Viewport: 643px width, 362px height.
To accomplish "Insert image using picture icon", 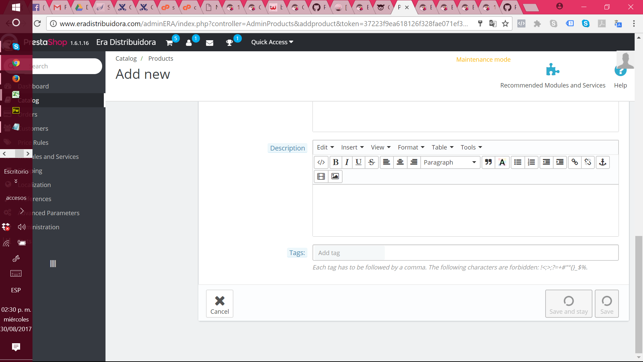I will pyautogui.click(x=335, y=176).
